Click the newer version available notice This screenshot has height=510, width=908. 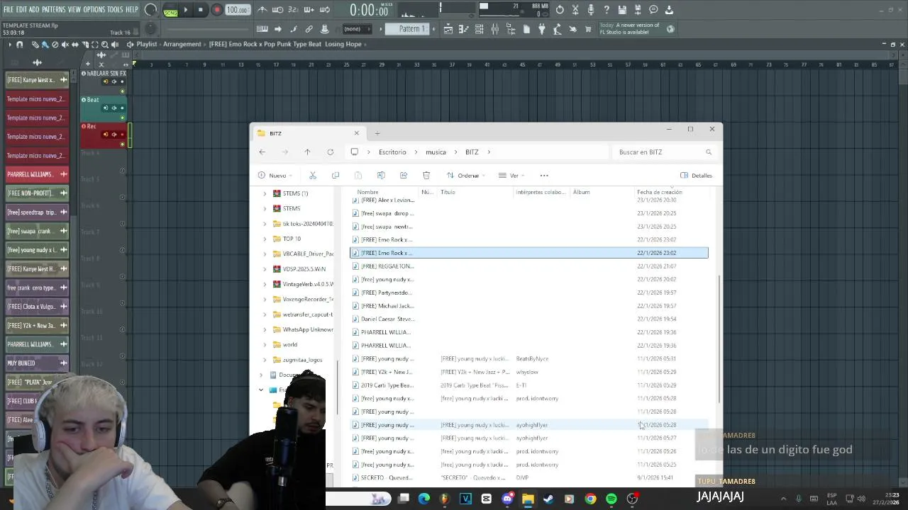coord(636,28)
